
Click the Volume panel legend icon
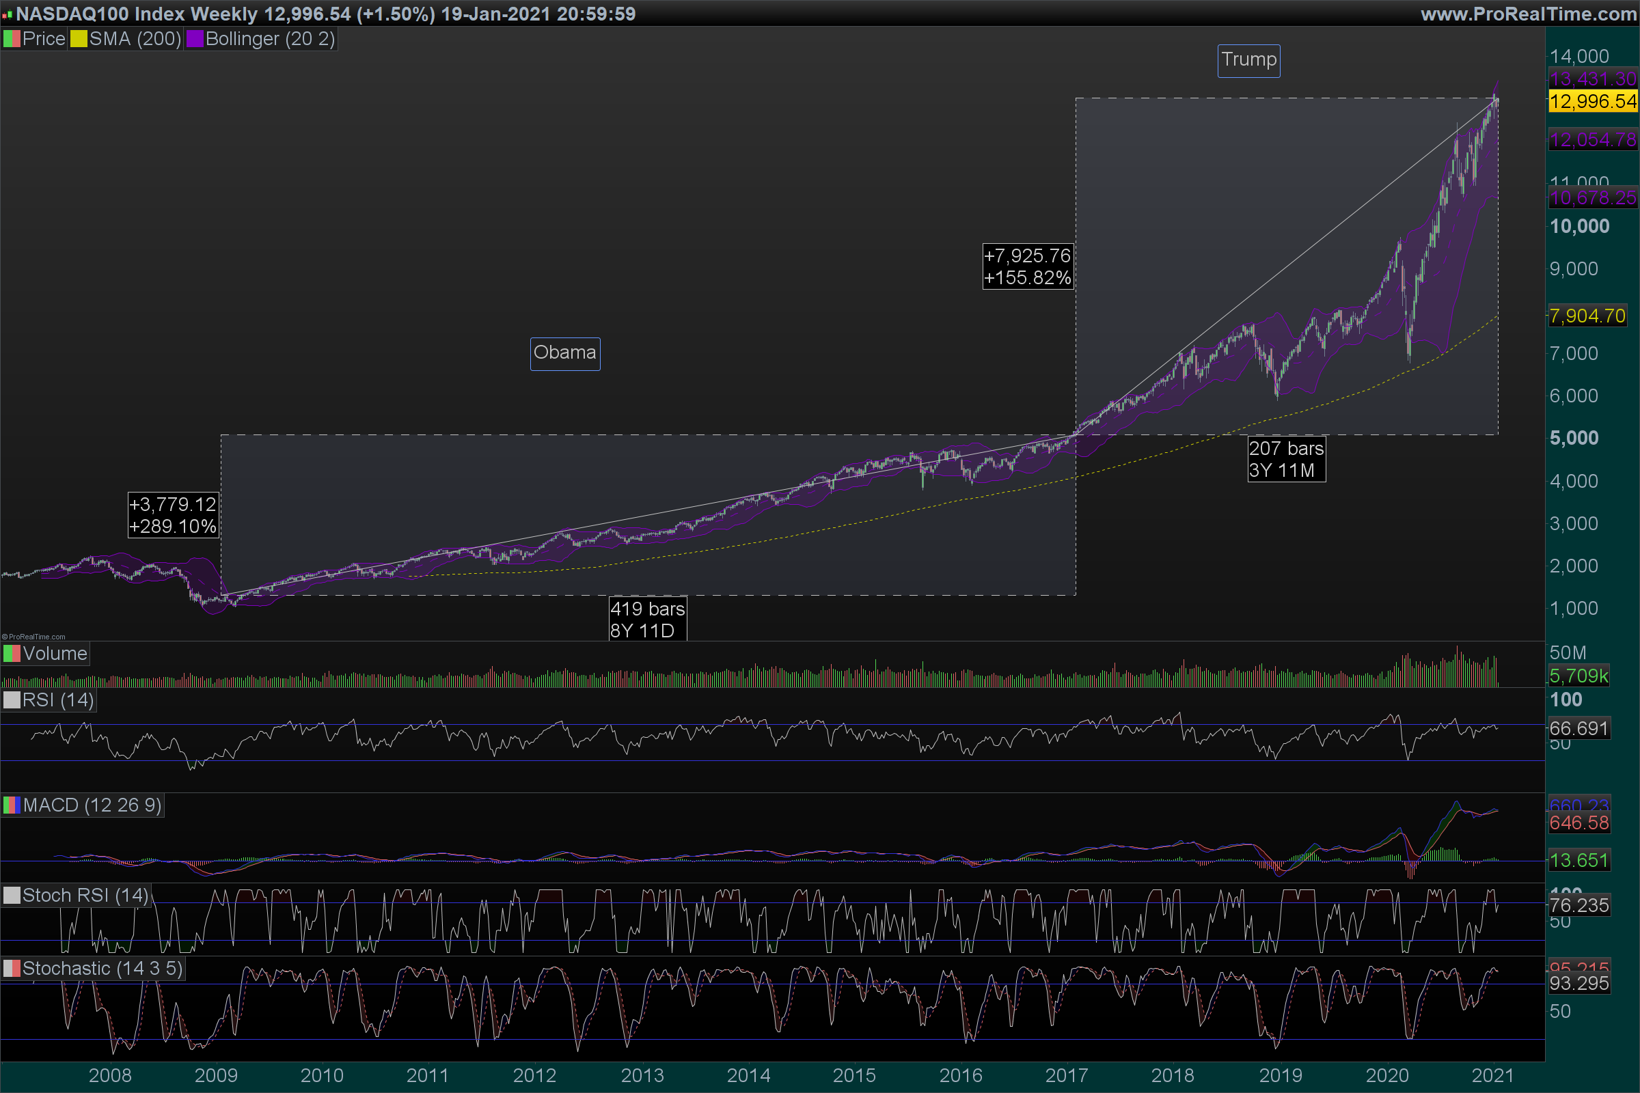(12, 654)
